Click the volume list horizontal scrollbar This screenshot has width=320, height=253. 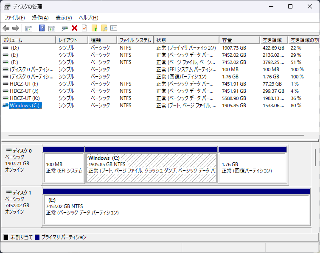[157, 136]
